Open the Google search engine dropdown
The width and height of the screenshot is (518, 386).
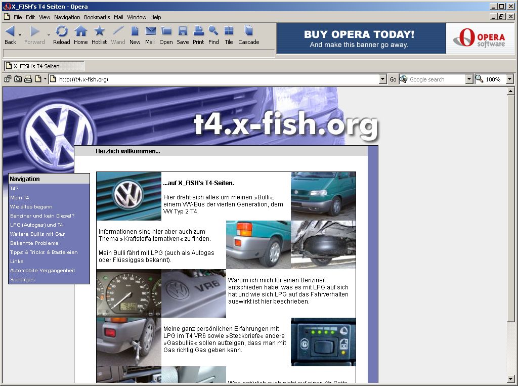[x=469, y=79]
